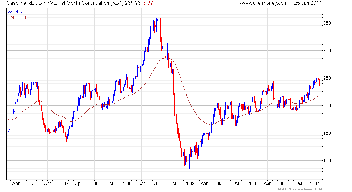Open the www.fullermoney.com link text
The image size is (352, 192).
coord(264,3)
